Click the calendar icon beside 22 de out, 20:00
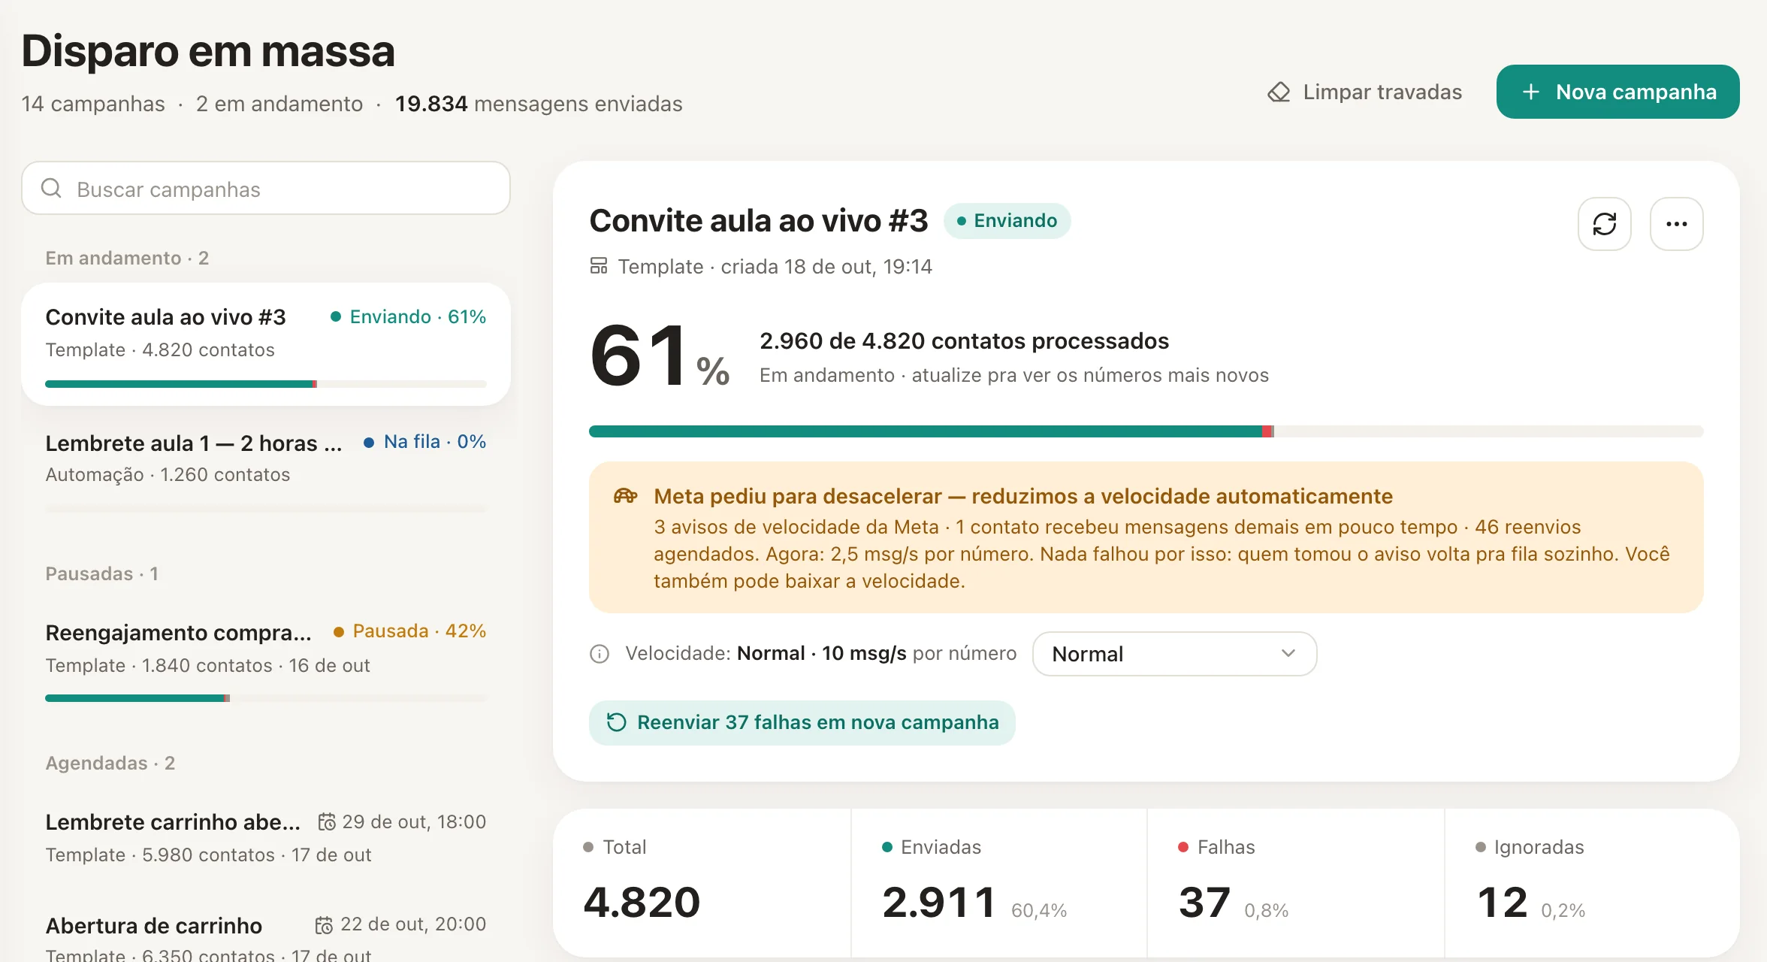Screen dimensions: 1767x962 (x=324, y=924)
